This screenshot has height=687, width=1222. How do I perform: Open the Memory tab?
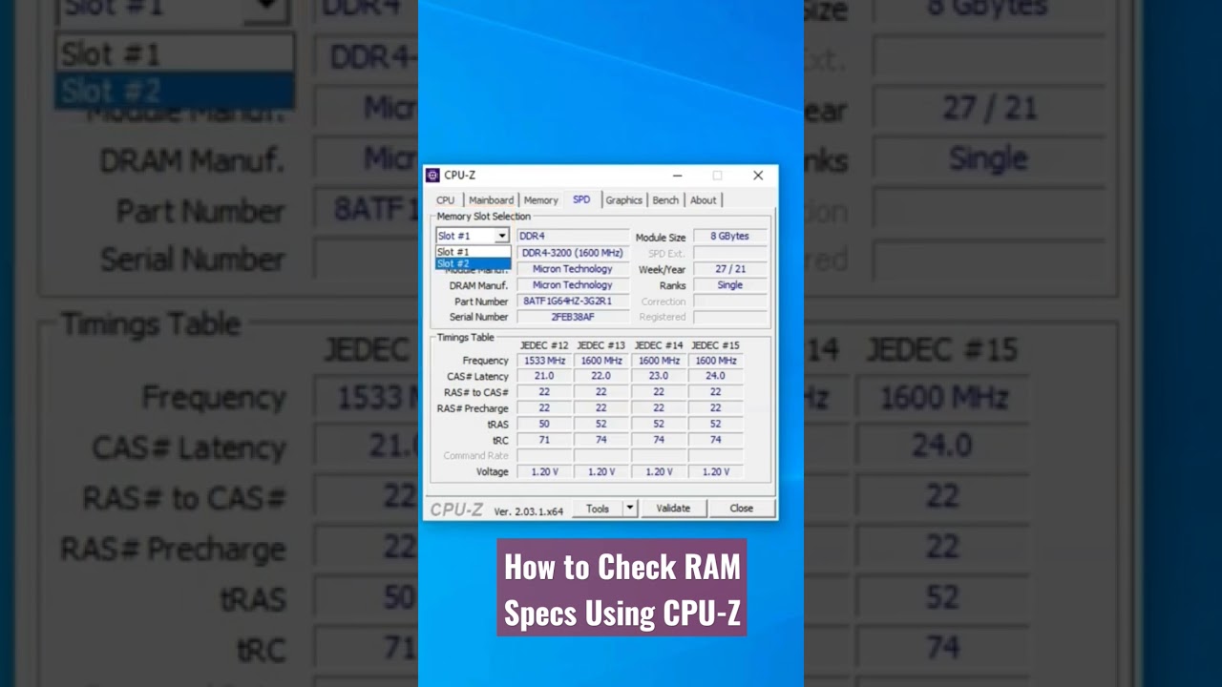pos(540,200)
